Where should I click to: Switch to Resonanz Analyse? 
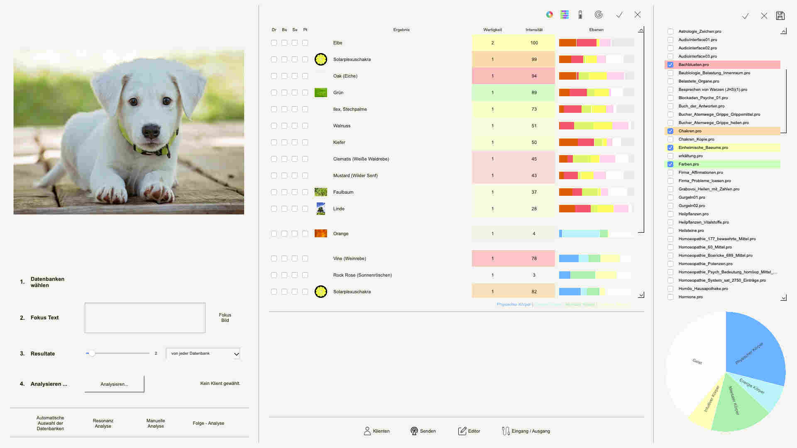pyautogui.click(x=103, y=423)
